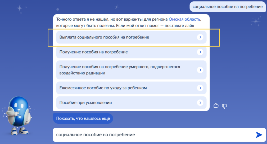
Task: Choose the option about умершего, подвергшегося воздействию радиации
Action: (120, 70)
